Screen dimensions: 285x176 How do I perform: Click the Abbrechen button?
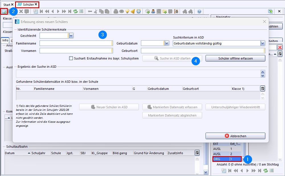235,136
